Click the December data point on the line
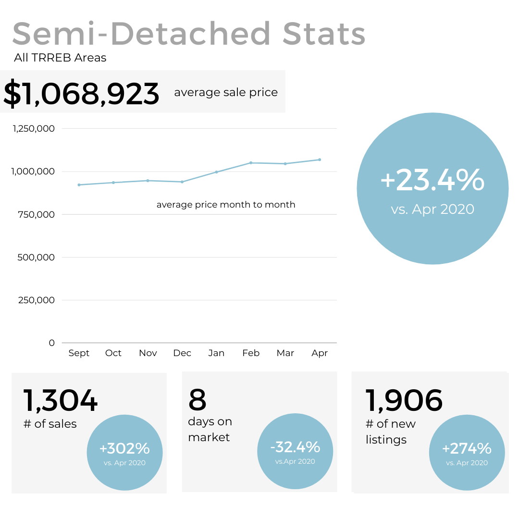The height and width of the screenshot is (519, 519). tap(182, 182)
